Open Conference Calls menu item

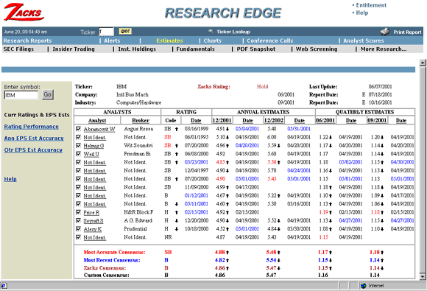(x=270, y=41)
